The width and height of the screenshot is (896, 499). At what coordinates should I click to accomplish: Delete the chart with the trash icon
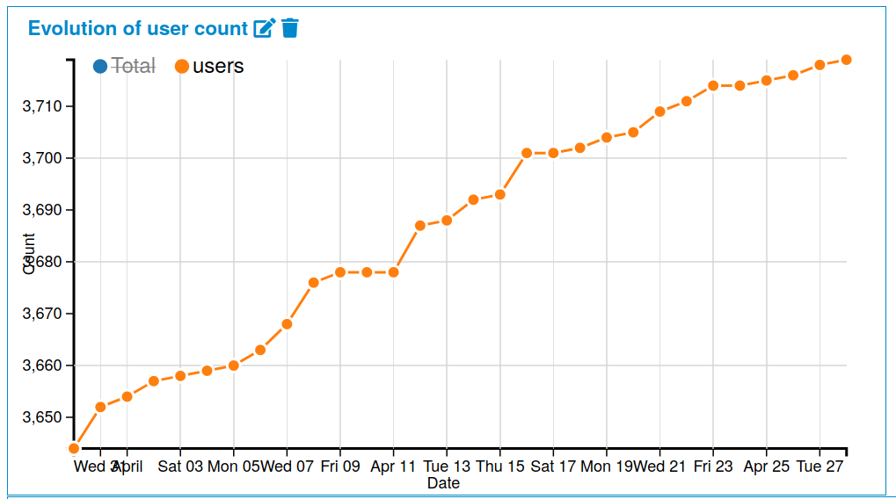coord(290,28)
